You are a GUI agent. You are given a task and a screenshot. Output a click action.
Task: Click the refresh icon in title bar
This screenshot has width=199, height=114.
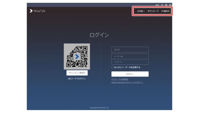(x=162, y=5)
